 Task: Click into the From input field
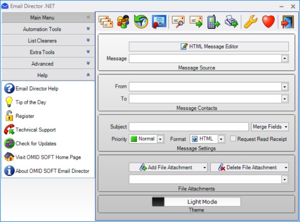pyautogui.click(x=205, y=87)
